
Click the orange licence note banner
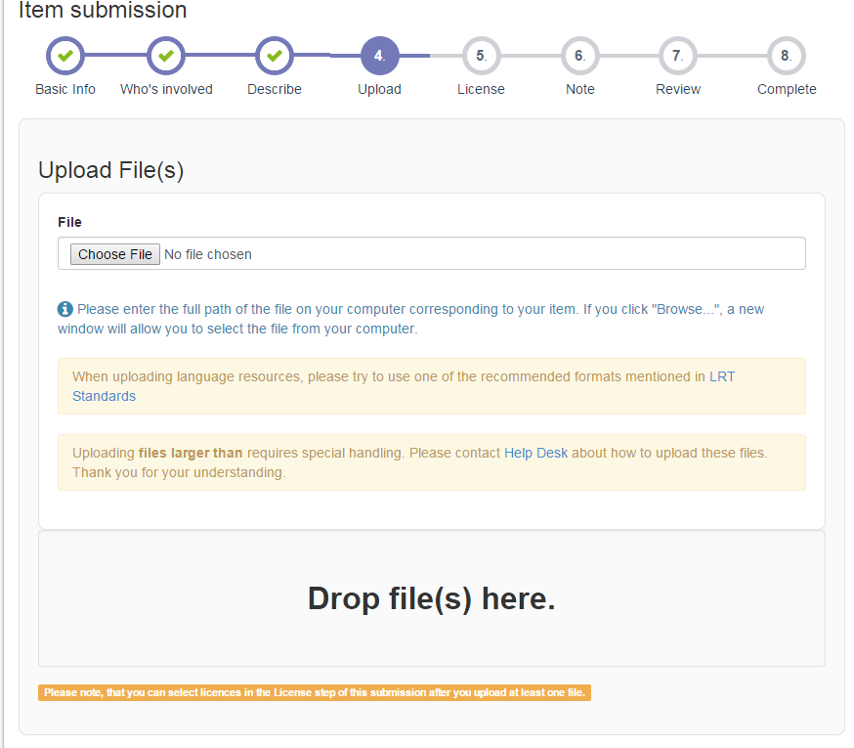click(315, 692)
